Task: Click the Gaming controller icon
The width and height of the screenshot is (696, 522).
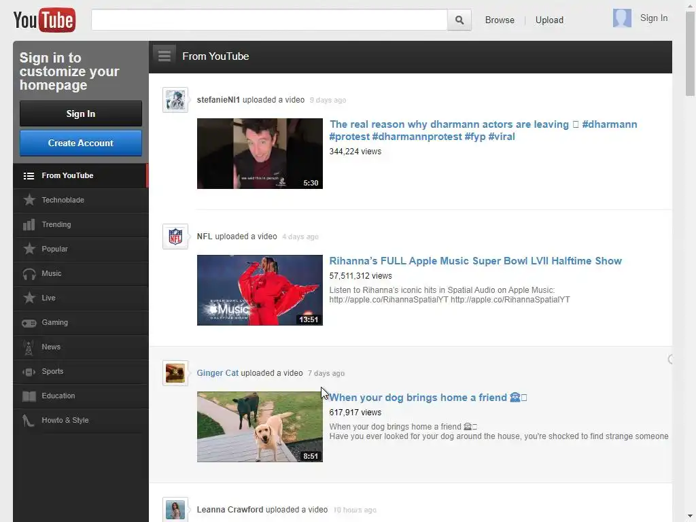Action: [x=29, y=323]
